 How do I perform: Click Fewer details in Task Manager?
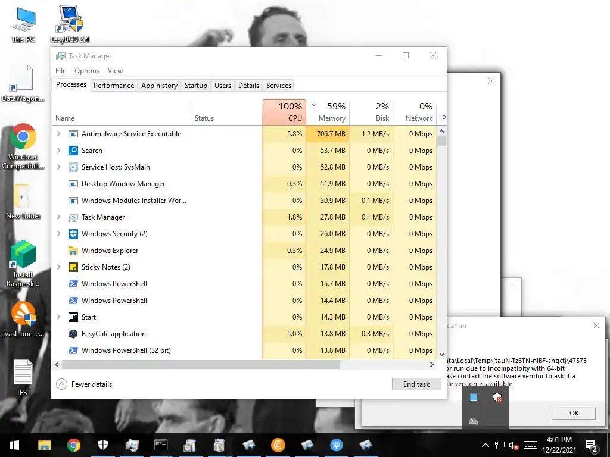pyautogui.click(x=84, y=384)
